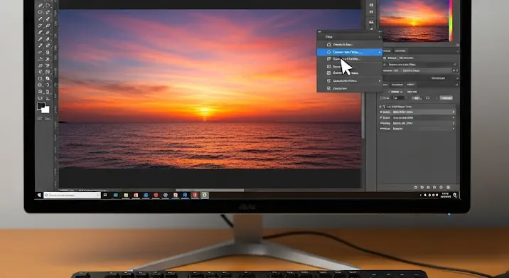Click the white background color swatch

pos(45,109)
